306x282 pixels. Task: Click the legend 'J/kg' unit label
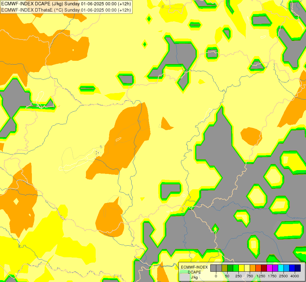tap(194, 277)
